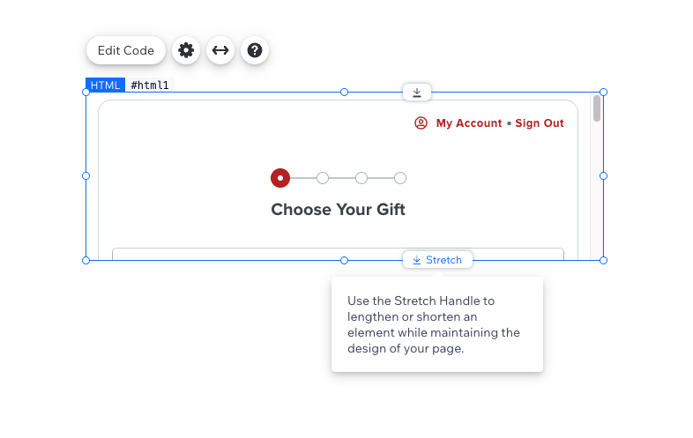693x438 pixels.
Task: Click the HTML element type label
Action: click(x=105, y=85)
